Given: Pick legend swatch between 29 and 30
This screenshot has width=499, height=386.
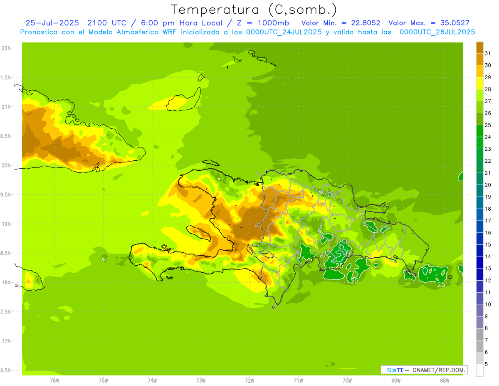Looking at the screenshot, I should click(480, 72).
